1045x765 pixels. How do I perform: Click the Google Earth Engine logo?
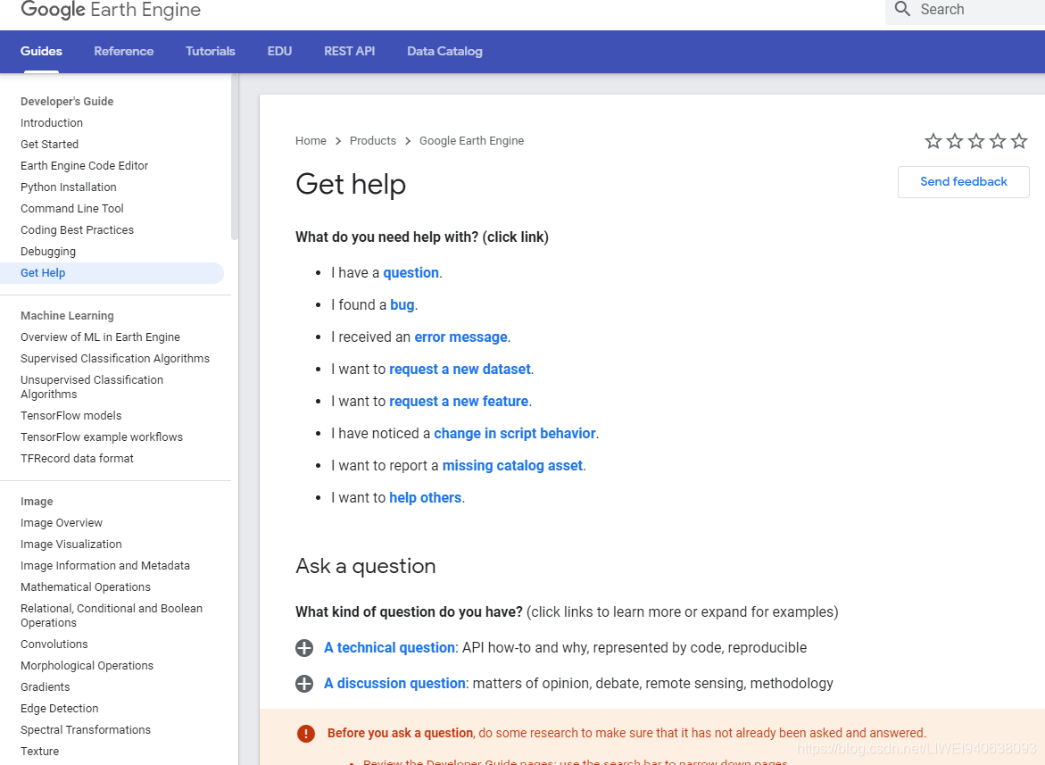111,10
